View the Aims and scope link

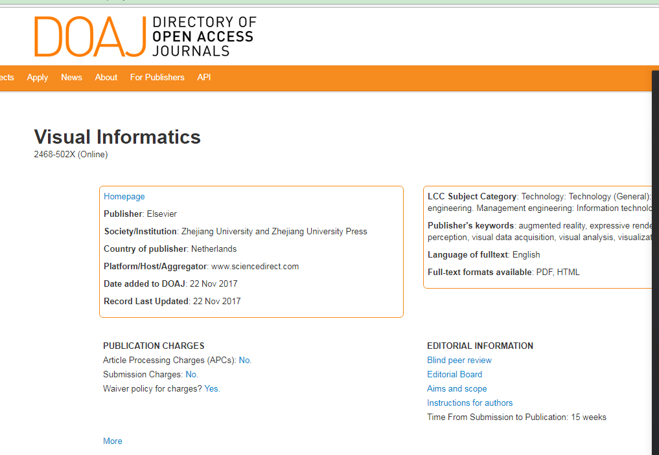(457, 389)
